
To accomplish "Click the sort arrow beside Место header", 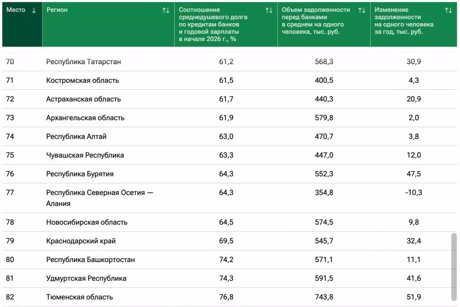I will tap(34, 10).
